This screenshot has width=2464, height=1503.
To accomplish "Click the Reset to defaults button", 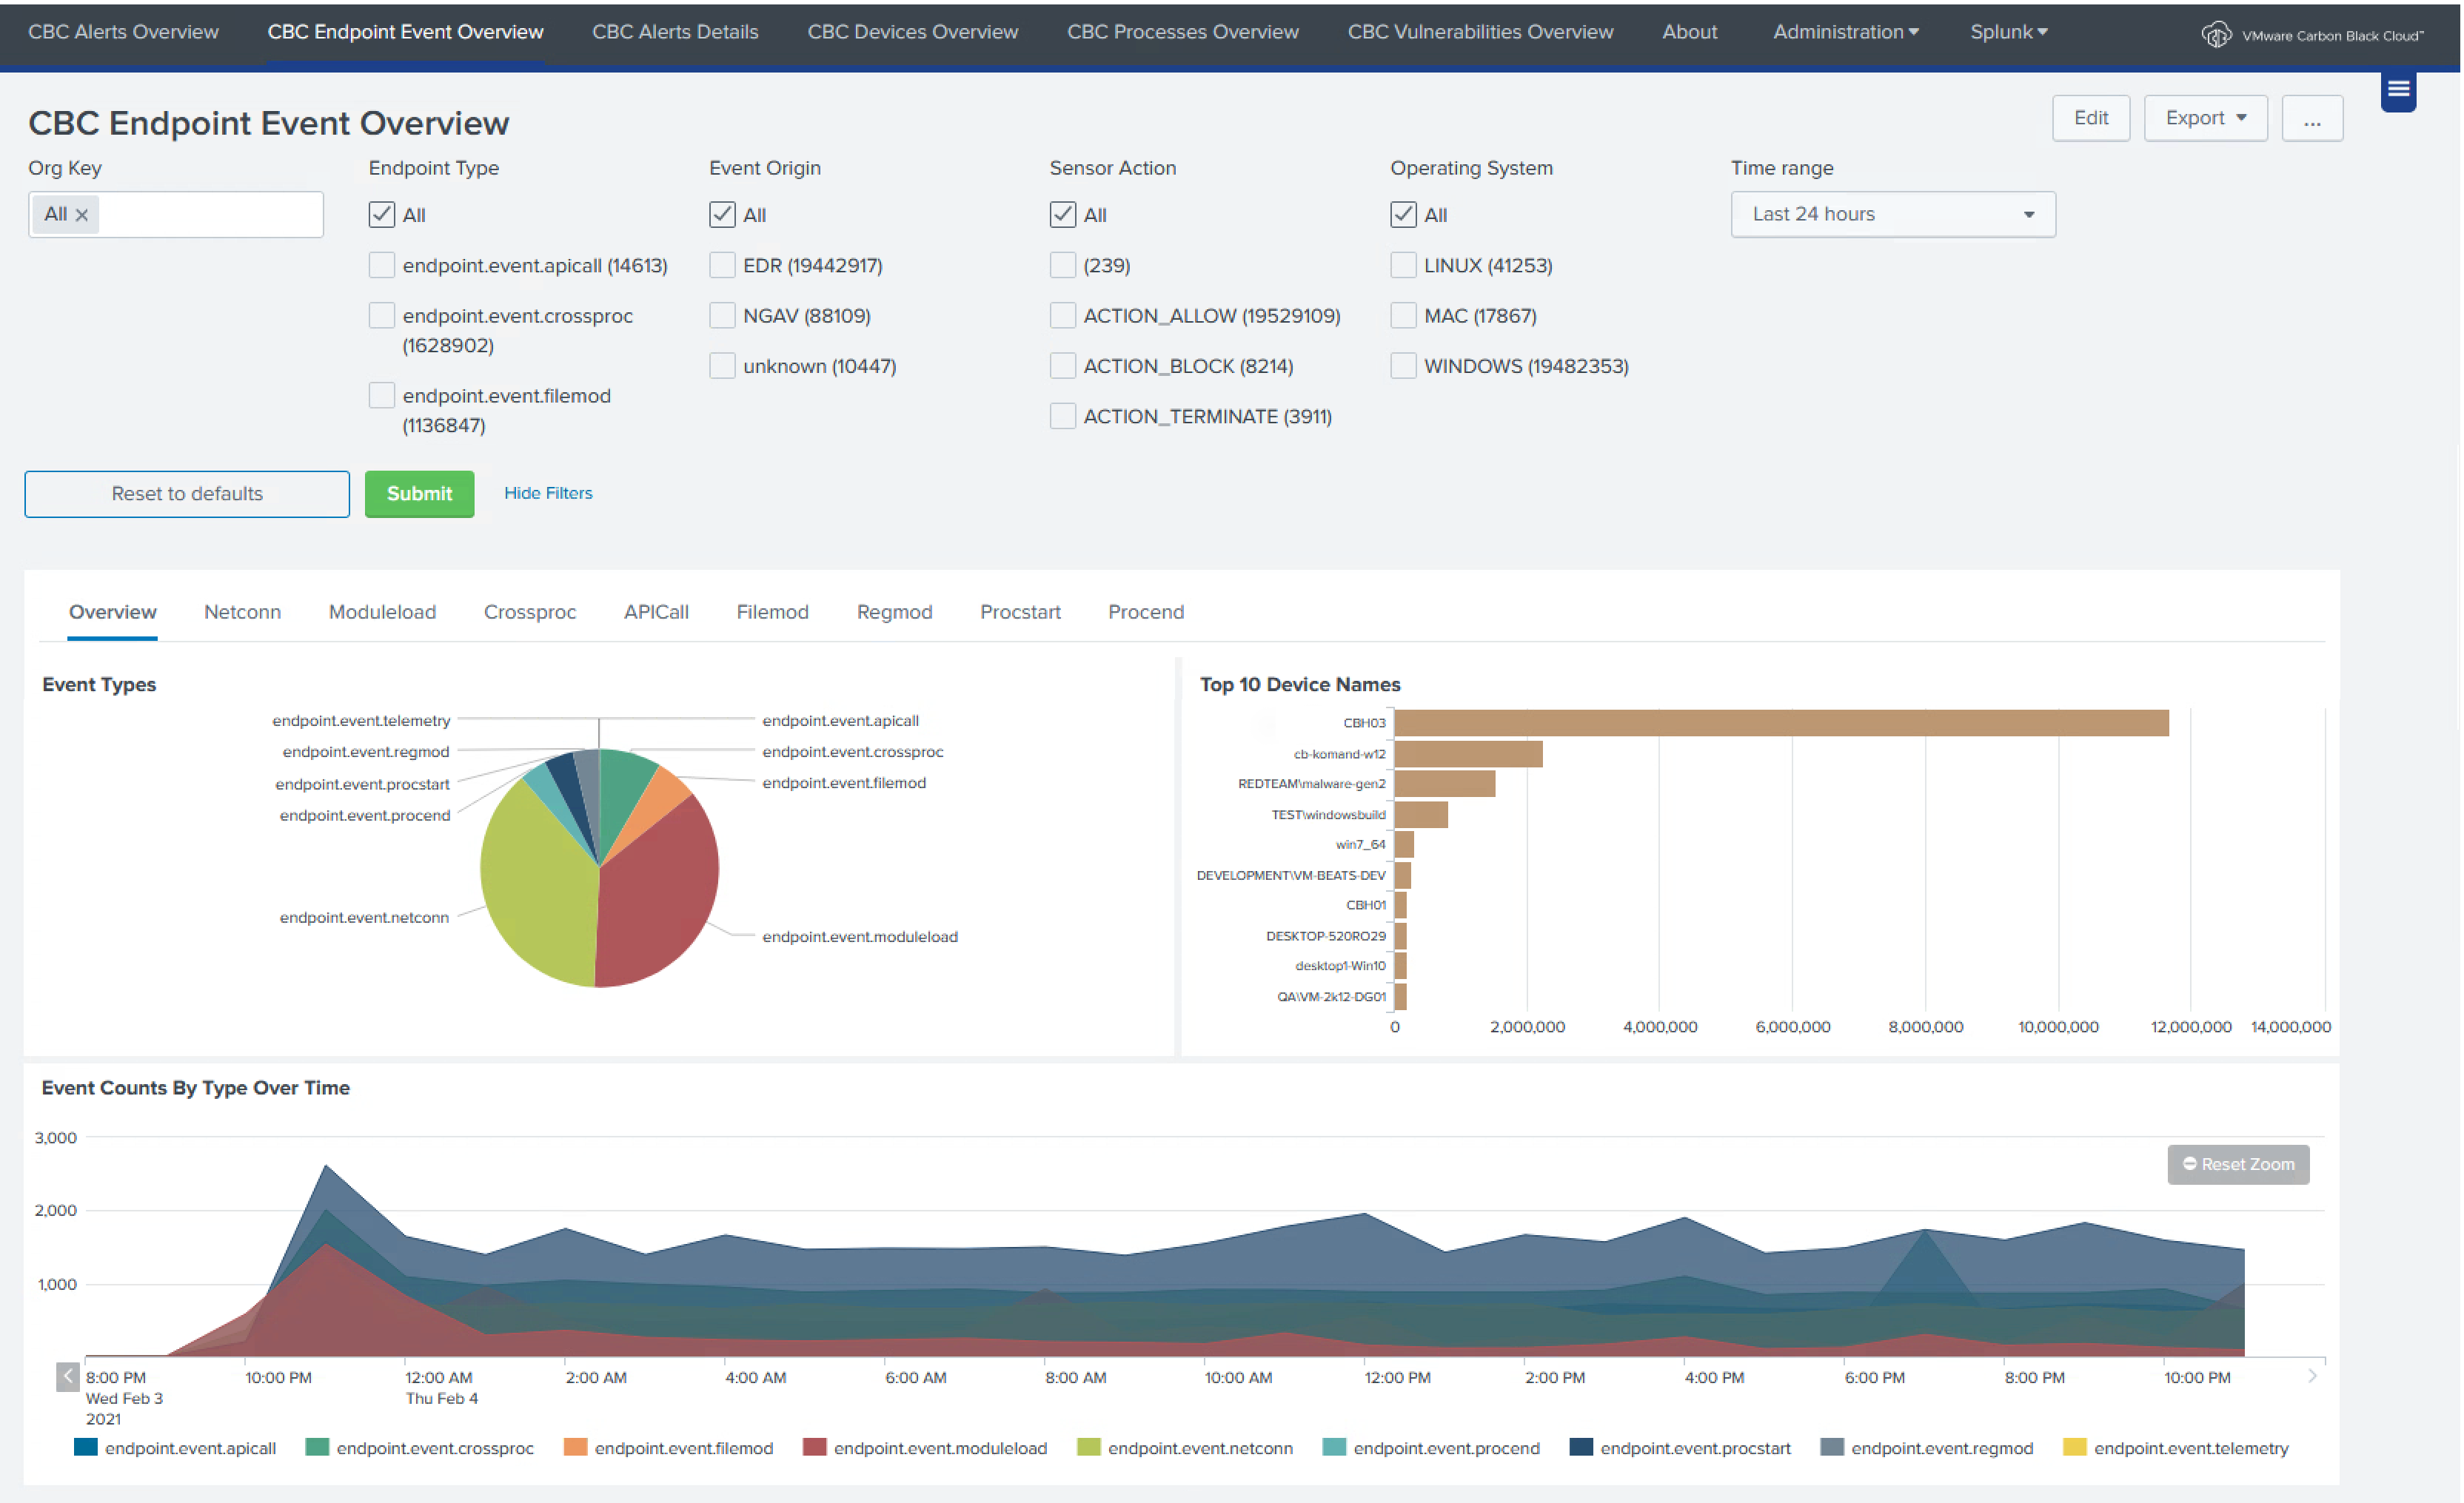I will click(x=187, y=493).
